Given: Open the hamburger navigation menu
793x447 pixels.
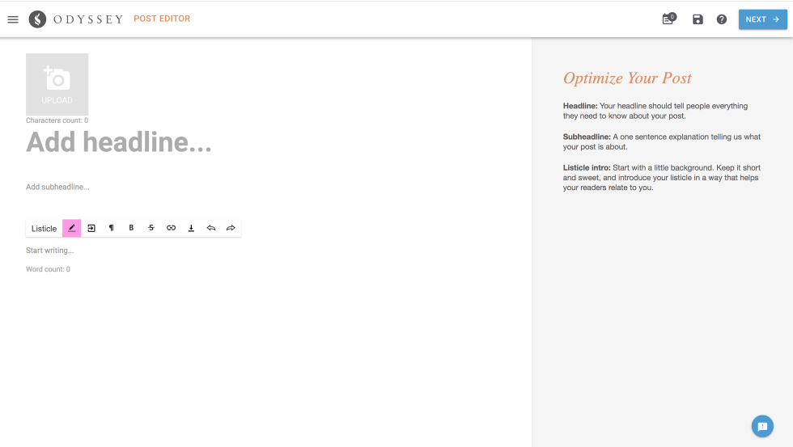Looking at the screenshot, I should pos(13,19).
